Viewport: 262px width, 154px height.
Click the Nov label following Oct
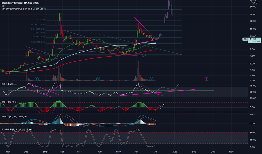(x=231, y=152)
